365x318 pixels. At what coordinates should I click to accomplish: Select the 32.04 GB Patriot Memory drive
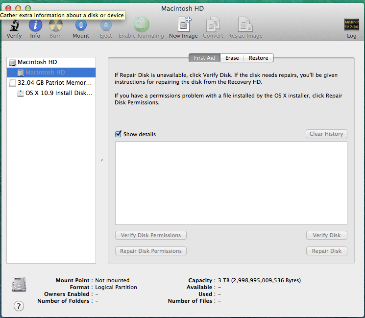[x=51, y=83]
